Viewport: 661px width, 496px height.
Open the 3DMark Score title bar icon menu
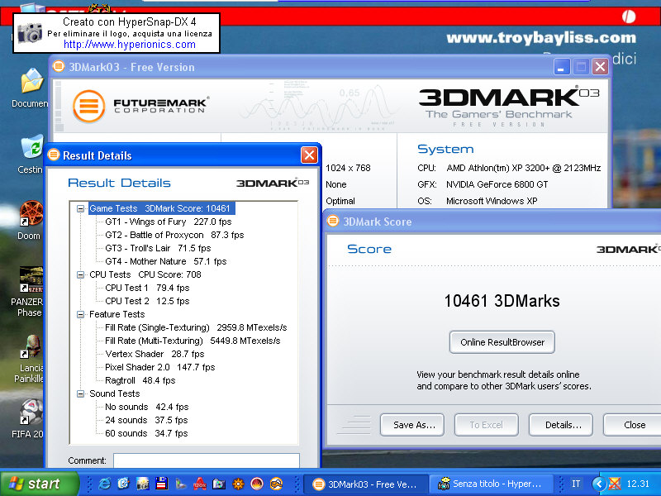[333, 221]
